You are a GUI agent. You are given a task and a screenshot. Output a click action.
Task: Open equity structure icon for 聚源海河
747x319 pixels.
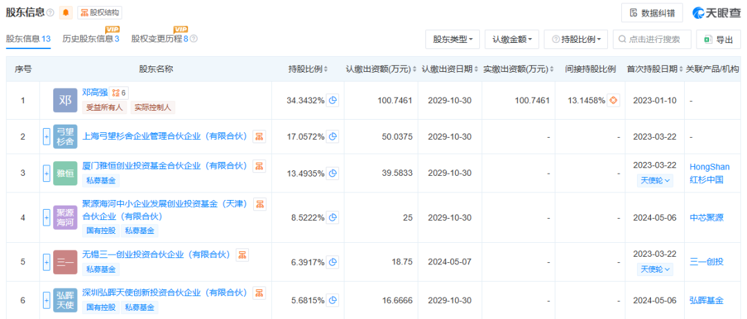[259, 204]
